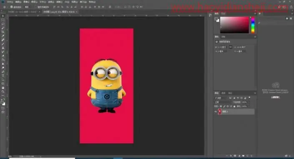The height and width of the screenshot is (159, 294).
Task: Select the Eyedropper tool
Action: coord(3,35)
